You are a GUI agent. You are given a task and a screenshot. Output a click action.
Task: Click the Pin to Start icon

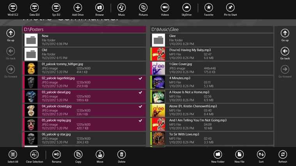[230, 8]
